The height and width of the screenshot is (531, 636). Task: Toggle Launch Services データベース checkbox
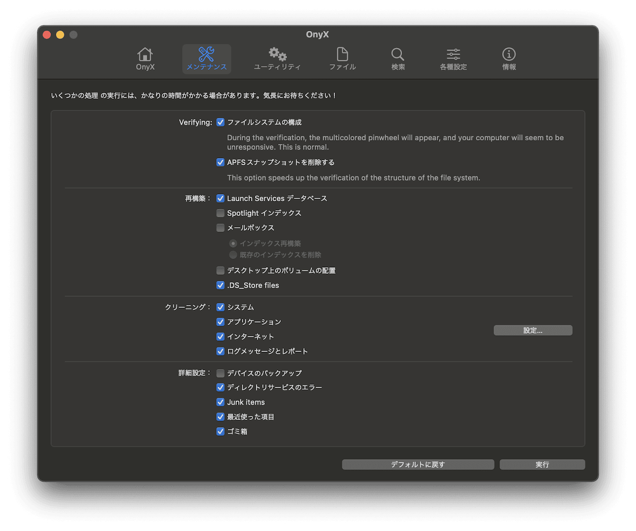pyautogui.click(x=220, y=198)
